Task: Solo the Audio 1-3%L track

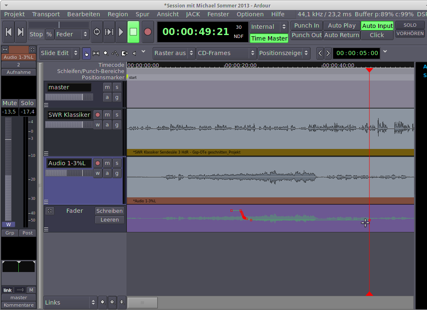Action: (117, 163)
